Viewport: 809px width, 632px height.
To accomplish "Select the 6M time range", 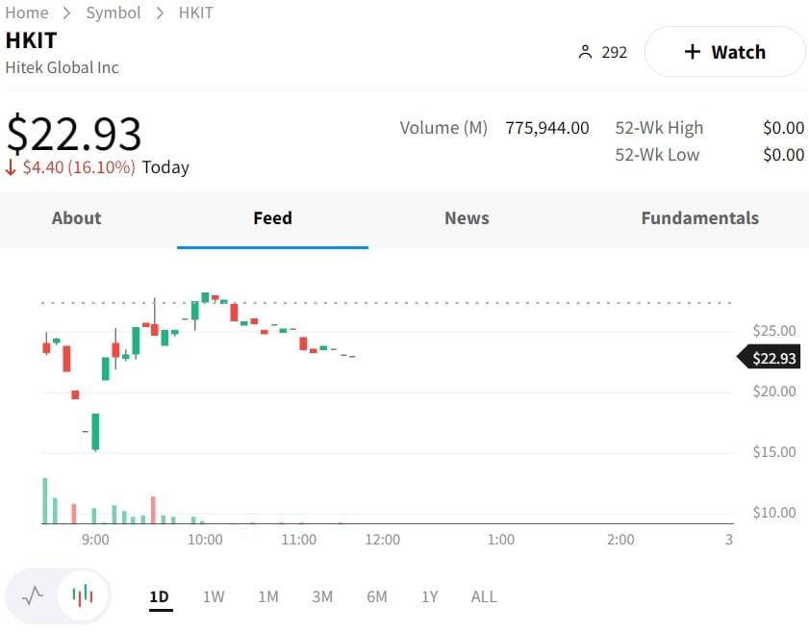I will 377,596.
